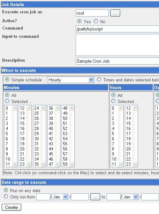
Task: Click up arrow of Hours 0-11 list
Action: click(x=121, y=108)
